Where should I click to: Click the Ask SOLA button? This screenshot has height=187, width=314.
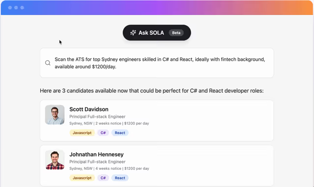(x=157, y=33)
